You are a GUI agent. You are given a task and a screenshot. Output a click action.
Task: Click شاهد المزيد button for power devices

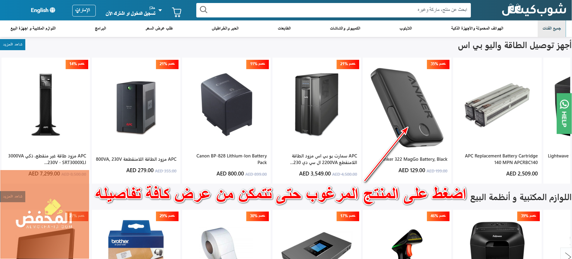click(x=13, y=44)
